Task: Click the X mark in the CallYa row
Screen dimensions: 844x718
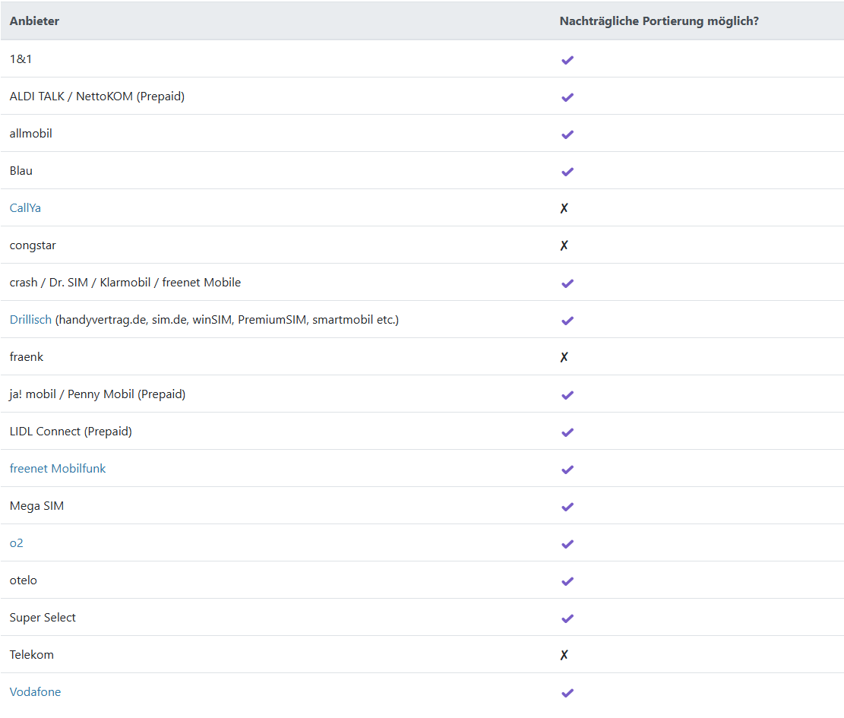Action: coord(564,208)
